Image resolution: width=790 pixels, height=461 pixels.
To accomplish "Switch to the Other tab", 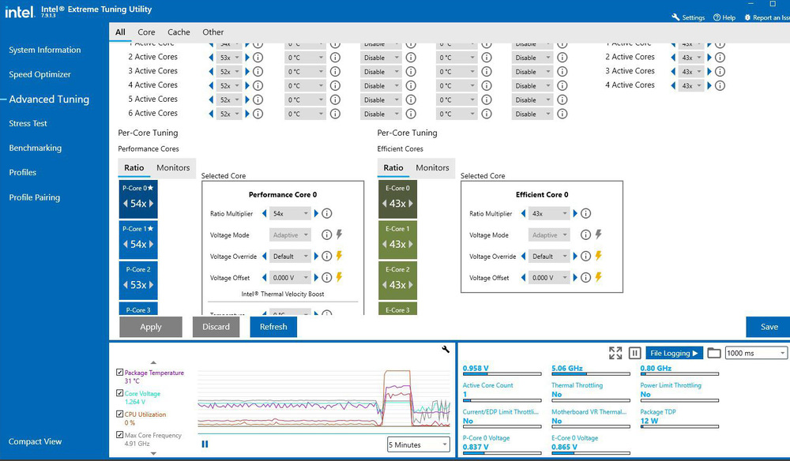I will point(213,32).
